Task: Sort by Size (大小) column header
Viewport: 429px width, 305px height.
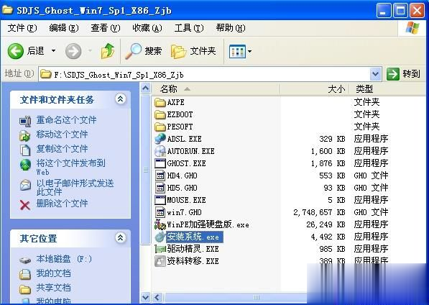Action: click(x=315, y=89)
